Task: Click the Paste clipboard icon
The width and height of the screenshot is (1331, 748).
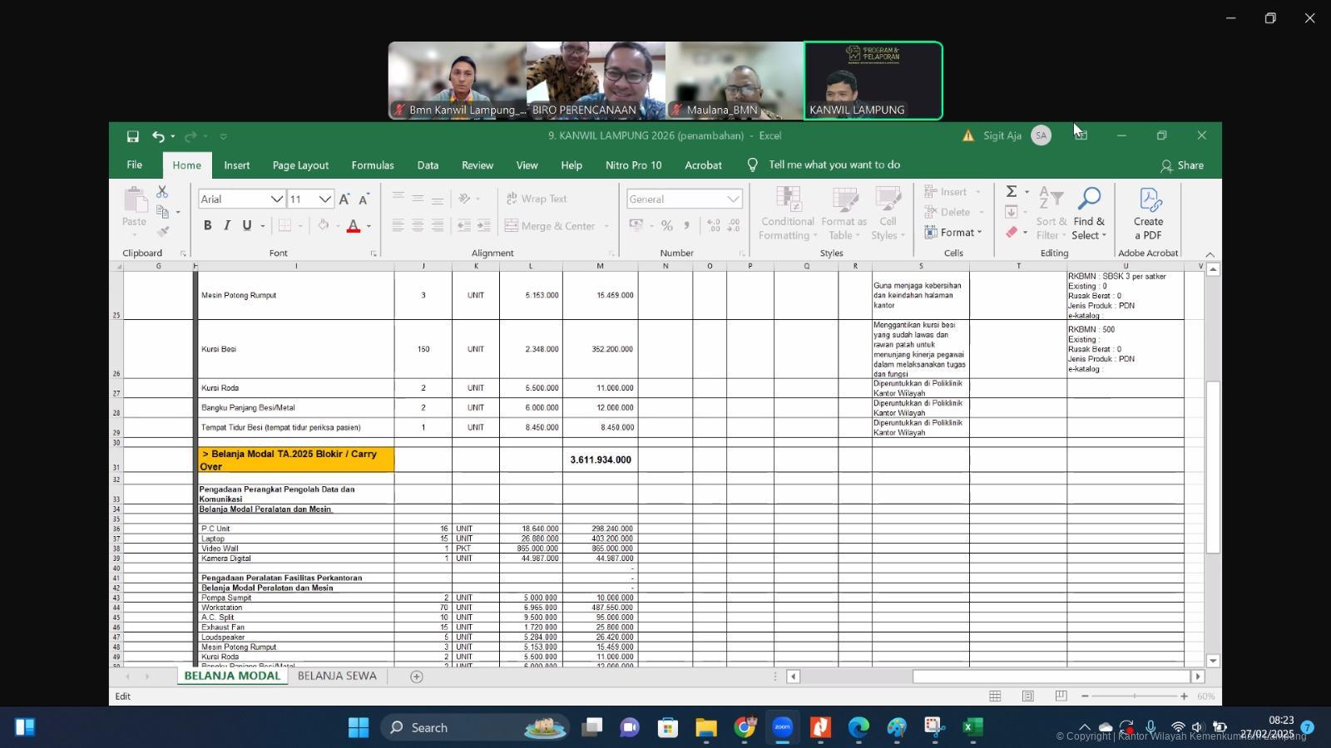Action: click(x=134, y=201)
